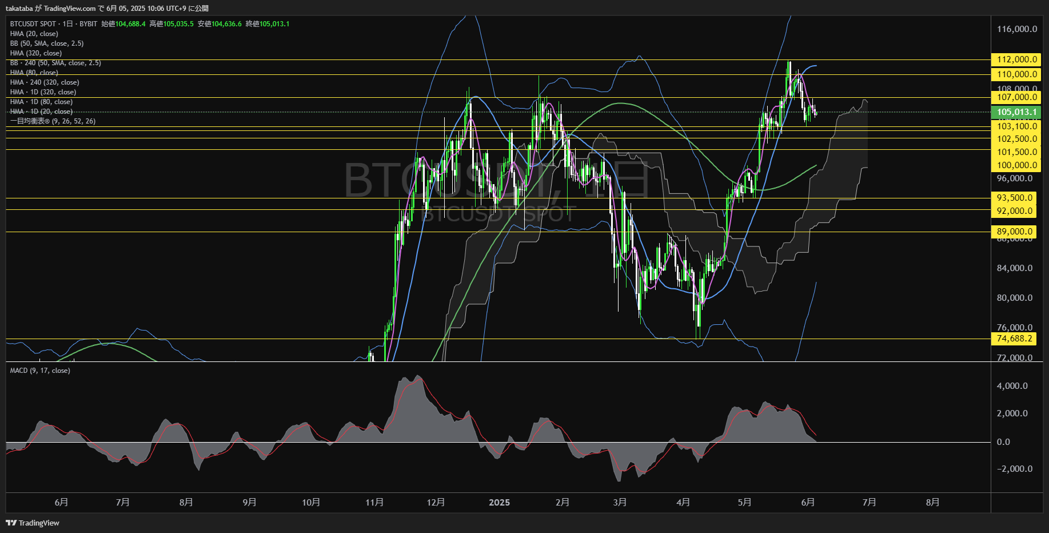Click the 終値 105,013.1 close value in header

point(268,24)
